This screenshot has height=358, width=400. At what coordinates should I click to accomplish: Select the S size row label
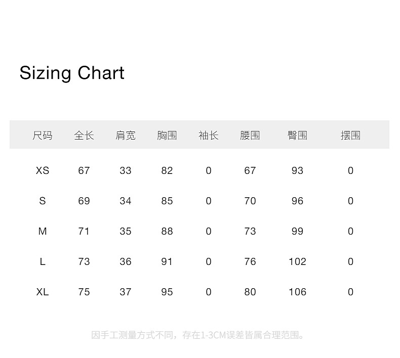43,201
